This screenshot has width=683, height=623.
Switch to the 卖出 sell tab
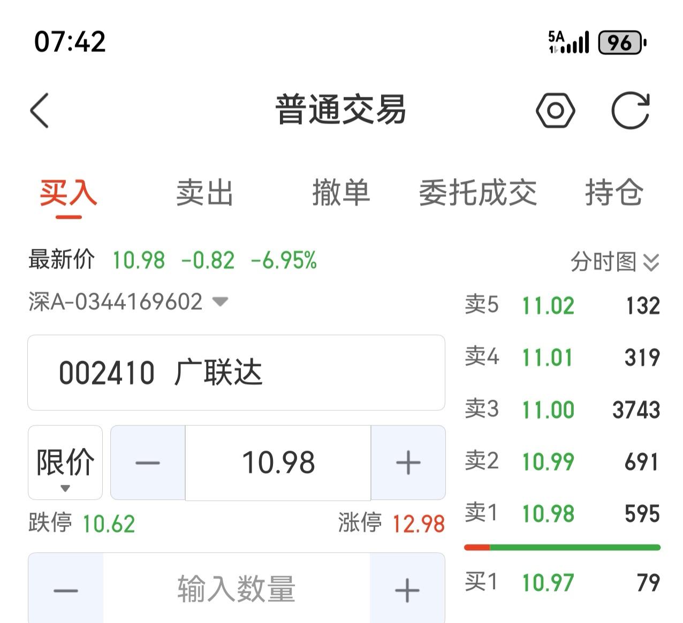coord(205,194)
